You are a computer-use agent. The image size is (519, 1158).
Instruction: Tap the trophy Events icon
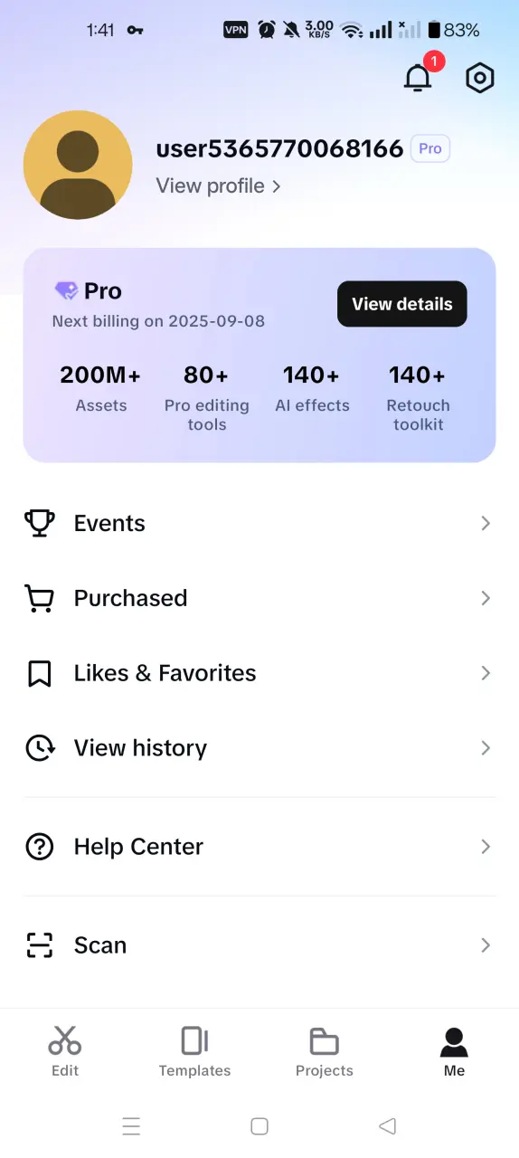tap(39, 523)
